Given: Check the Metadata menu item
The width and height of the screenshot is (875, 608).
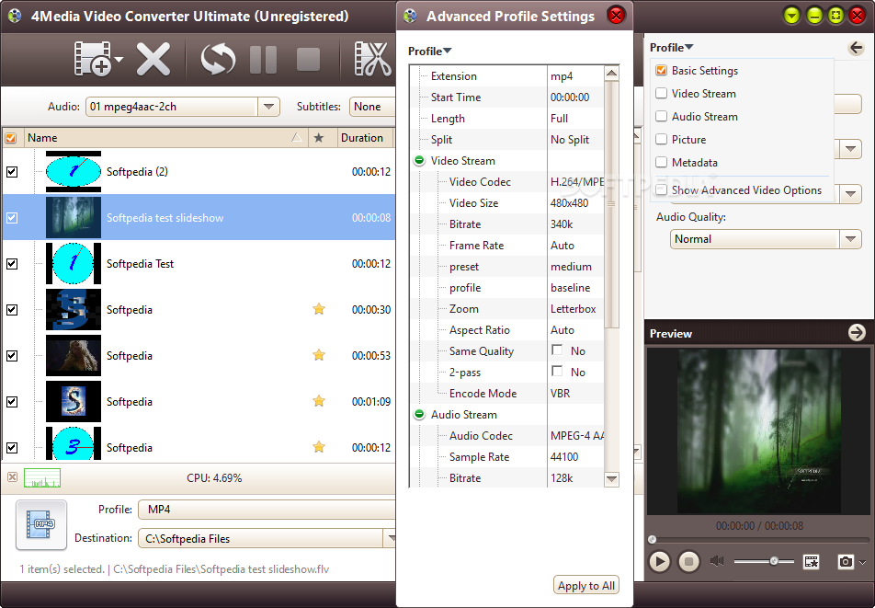Looking at the screenshot, I should point(661,162).
